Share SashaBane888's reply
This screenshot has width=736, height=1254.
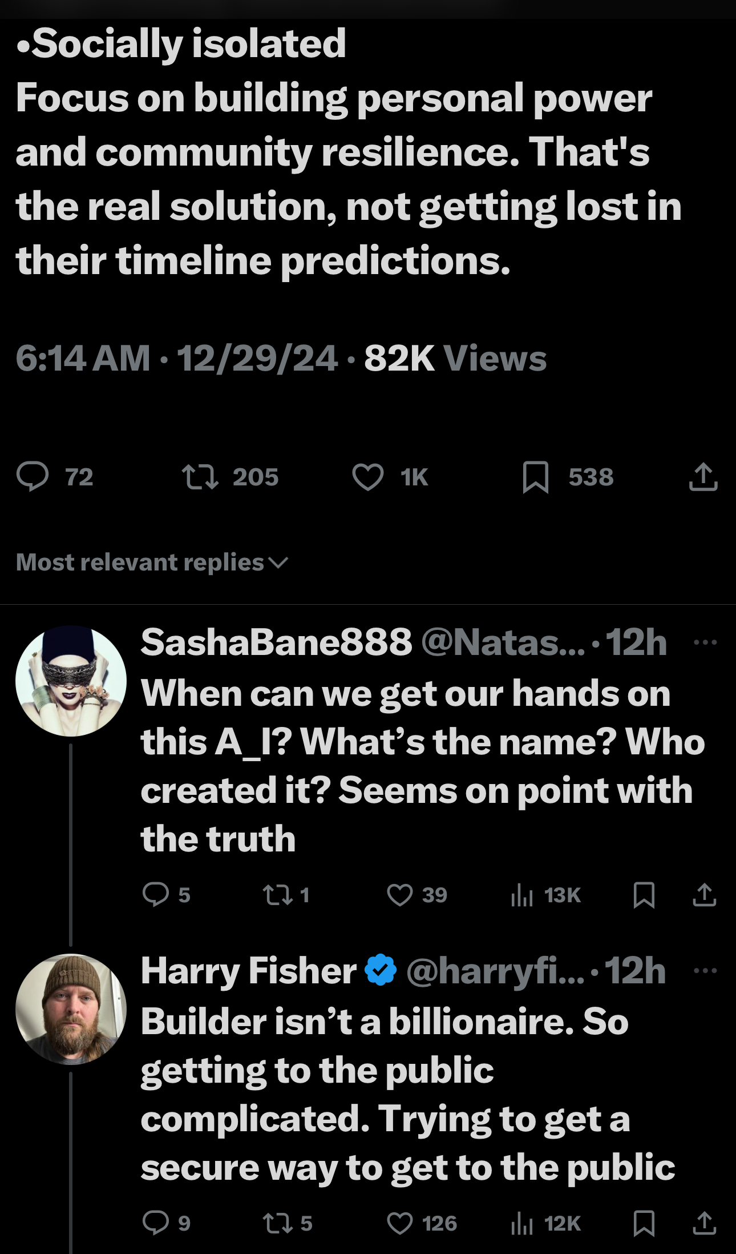click(704, 894)
